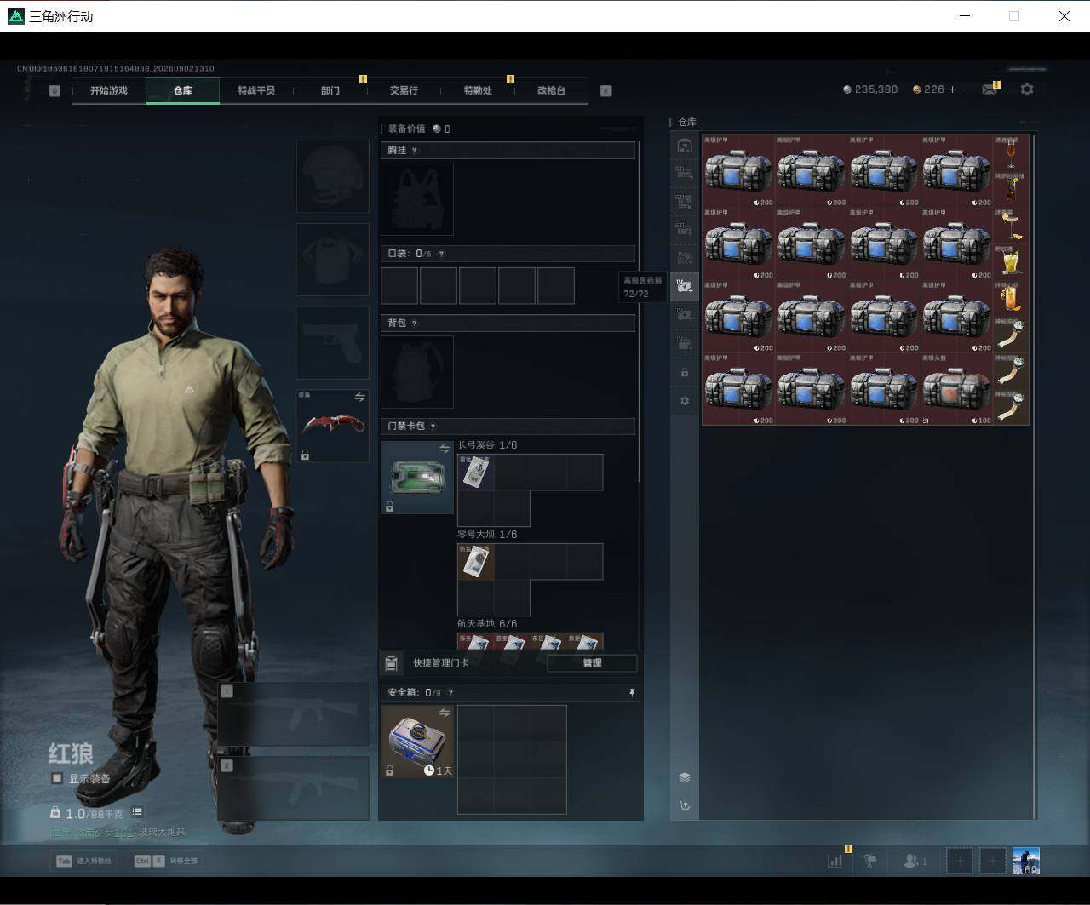
Task: Click the empty chest rig slot
Action: click(x=417, y=199)
